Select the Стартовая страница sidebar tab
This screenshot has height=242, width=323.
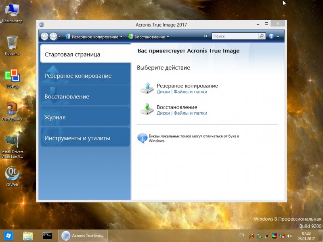[86, 54]
